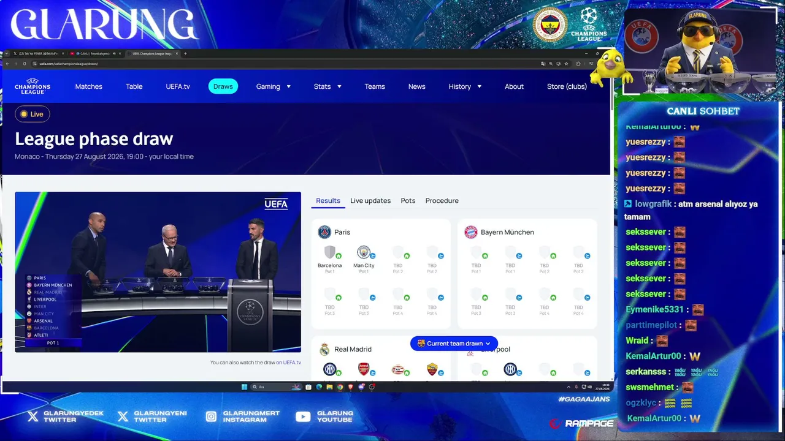Select Man City crest in Paris card
This screenshot has width=785, height=441.
pos(364,252)
